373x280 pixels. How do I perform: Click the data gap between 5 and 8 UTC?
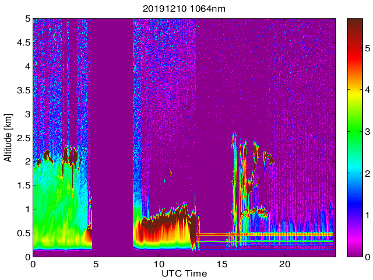[112, 138]
